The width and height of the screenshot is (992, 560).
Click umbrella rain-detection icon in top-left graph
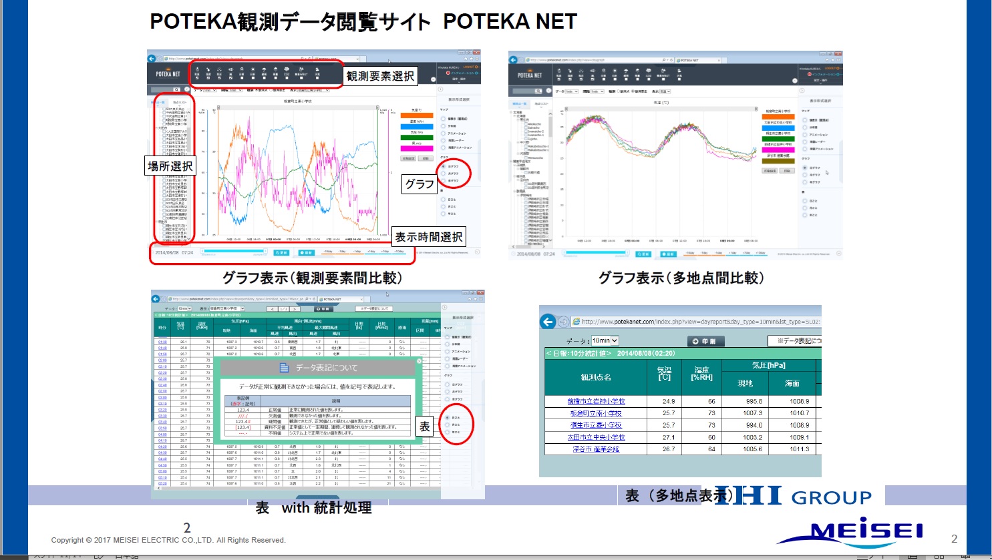point(264,71)
